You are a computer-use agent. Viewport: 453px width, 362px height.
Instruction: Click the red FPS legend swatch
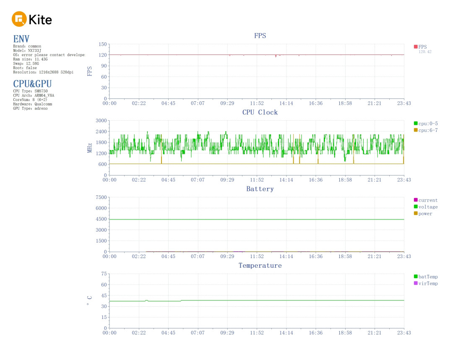pos(415,47)
